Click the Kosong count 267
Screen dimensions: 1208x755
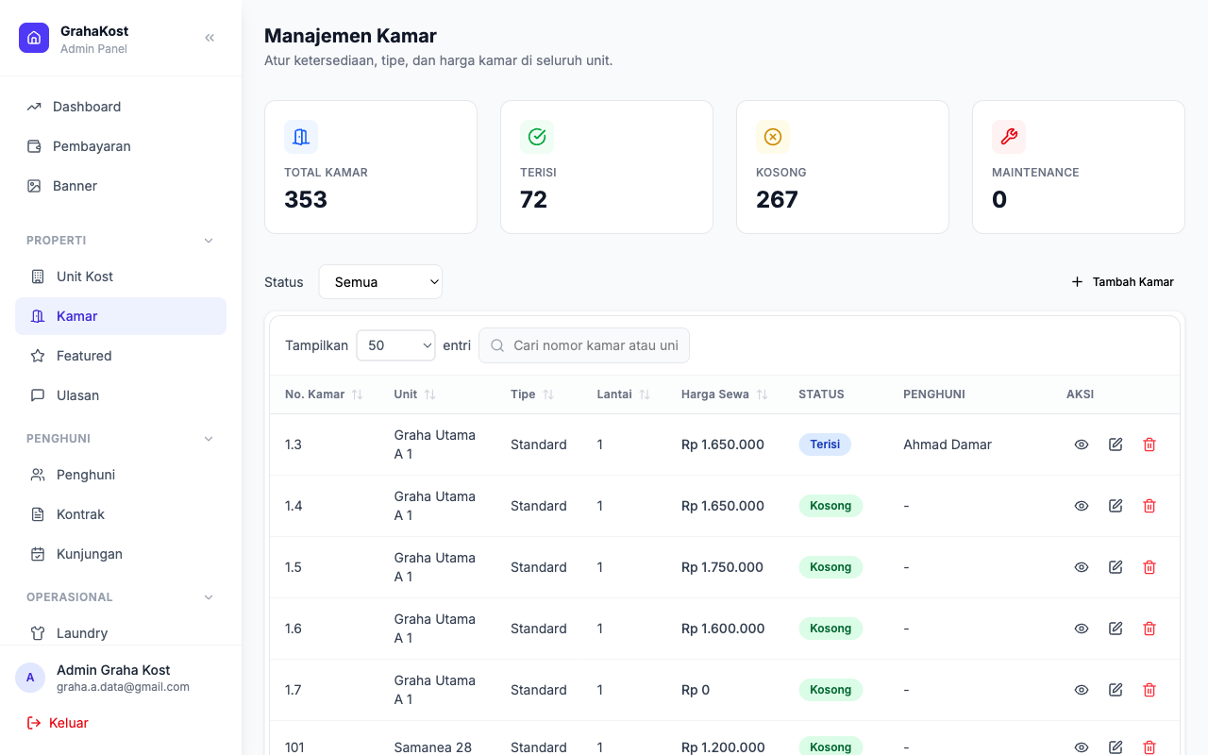coord(777,199)
